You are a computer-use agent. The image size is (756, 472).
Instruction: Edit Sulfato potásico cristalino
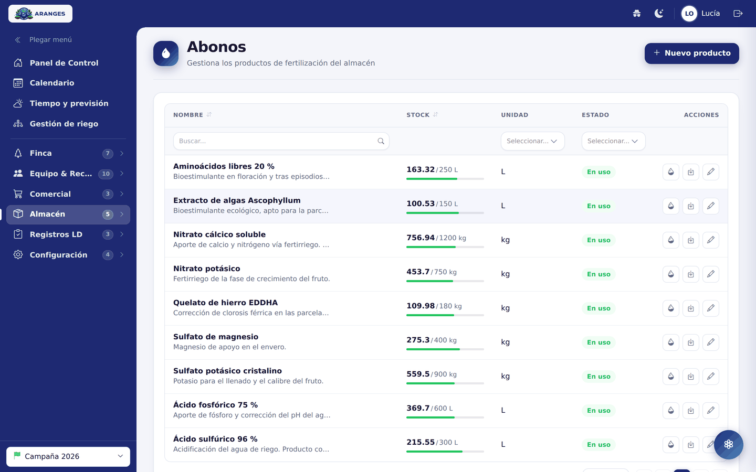coord(711,377)
